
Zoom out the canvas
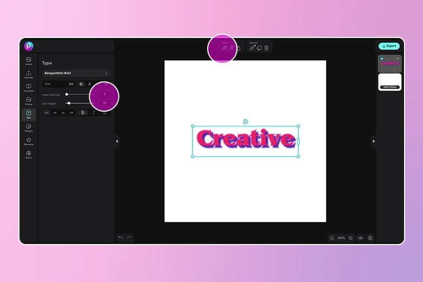click(x=332, y=238)
